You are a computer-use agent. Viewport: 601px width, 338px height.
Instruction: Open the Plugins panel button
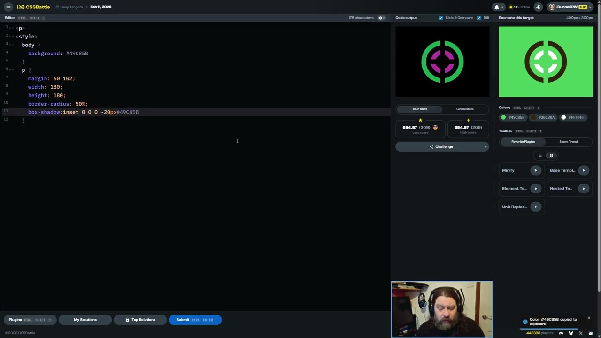[x=30, y=320]
